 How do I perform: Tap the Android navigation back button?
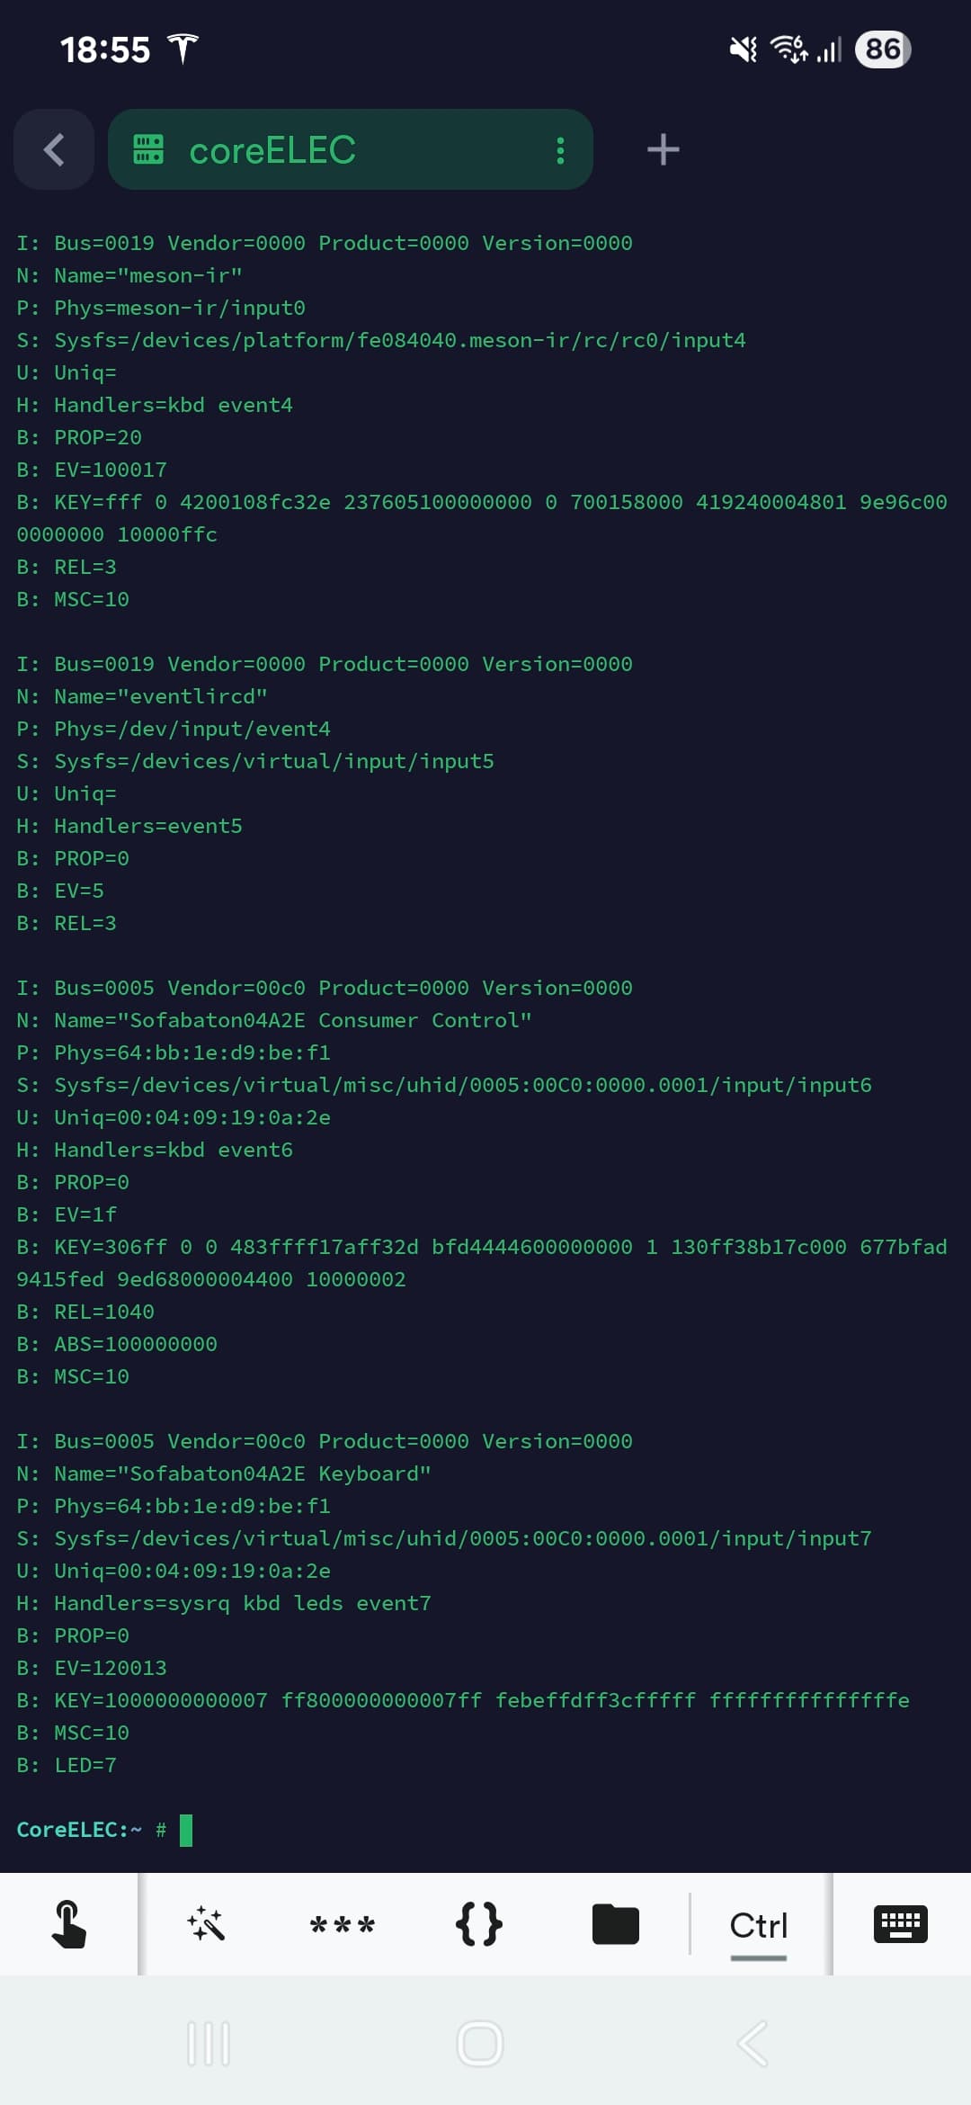(753, 2044)
